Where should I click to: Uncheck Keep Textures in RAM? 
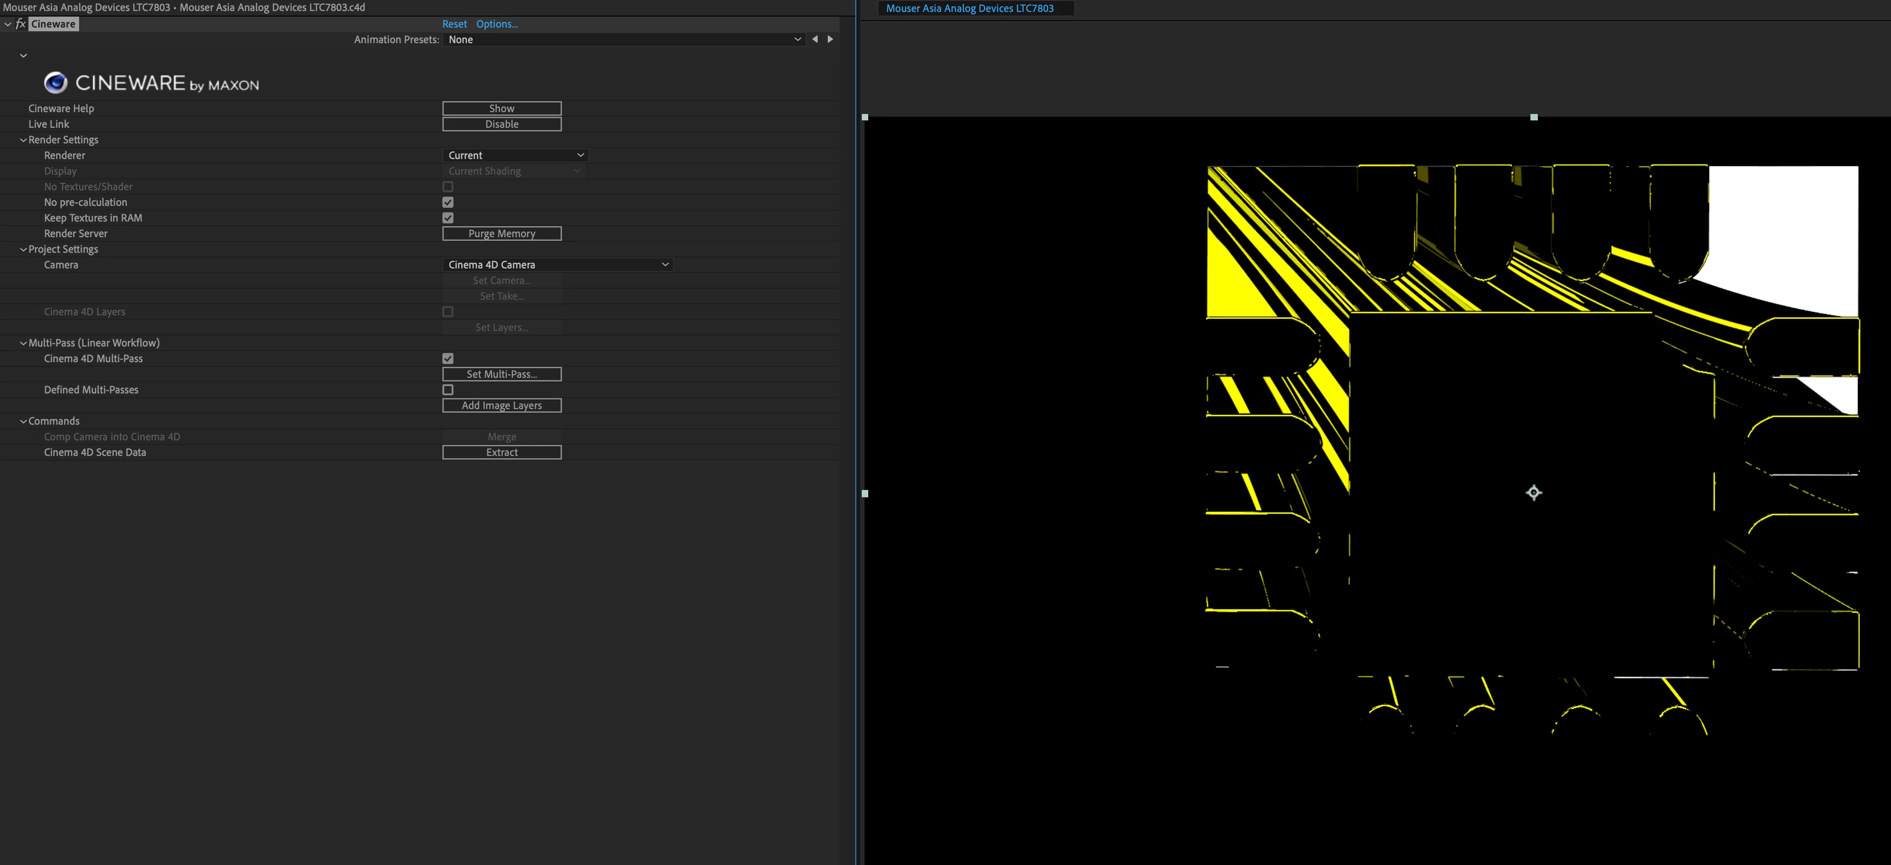[448, 218]
